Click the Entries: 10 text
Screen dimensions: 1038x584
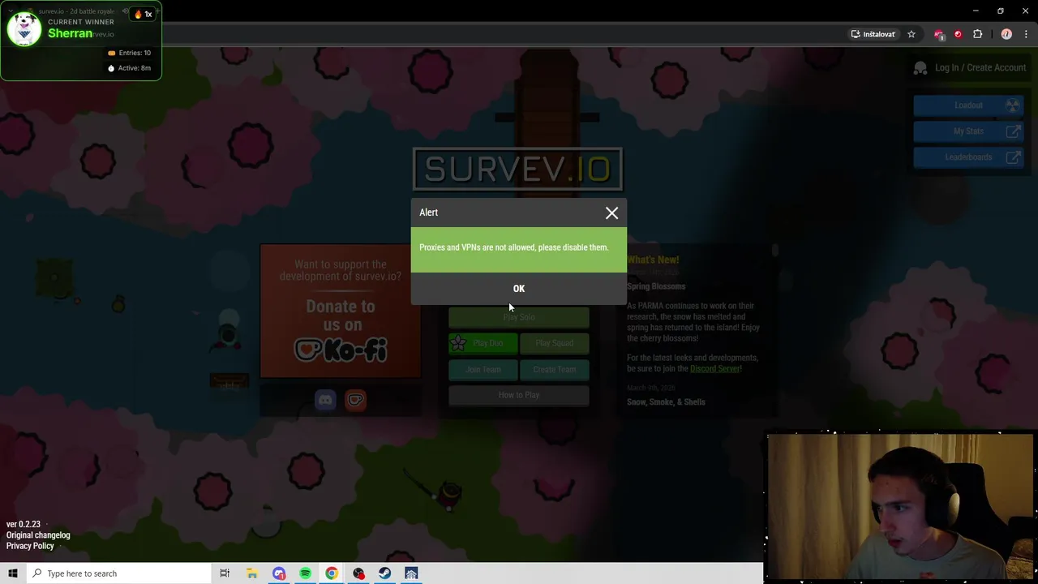point(135,53)
